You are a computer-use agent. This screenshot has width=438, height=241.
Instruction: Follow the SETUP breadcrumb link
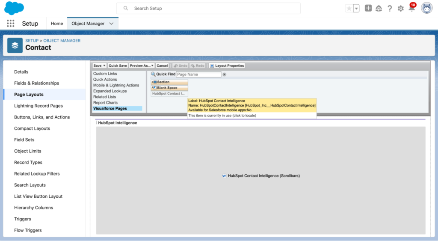pyautogui.click(x=32, y=41)
